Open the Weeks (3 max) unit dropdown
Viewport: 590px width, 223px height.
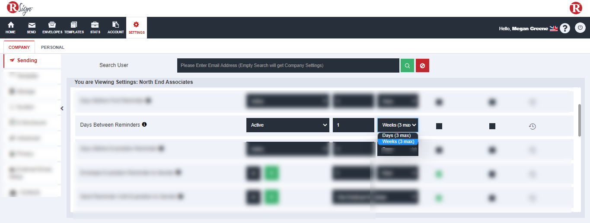pos(398,125)
